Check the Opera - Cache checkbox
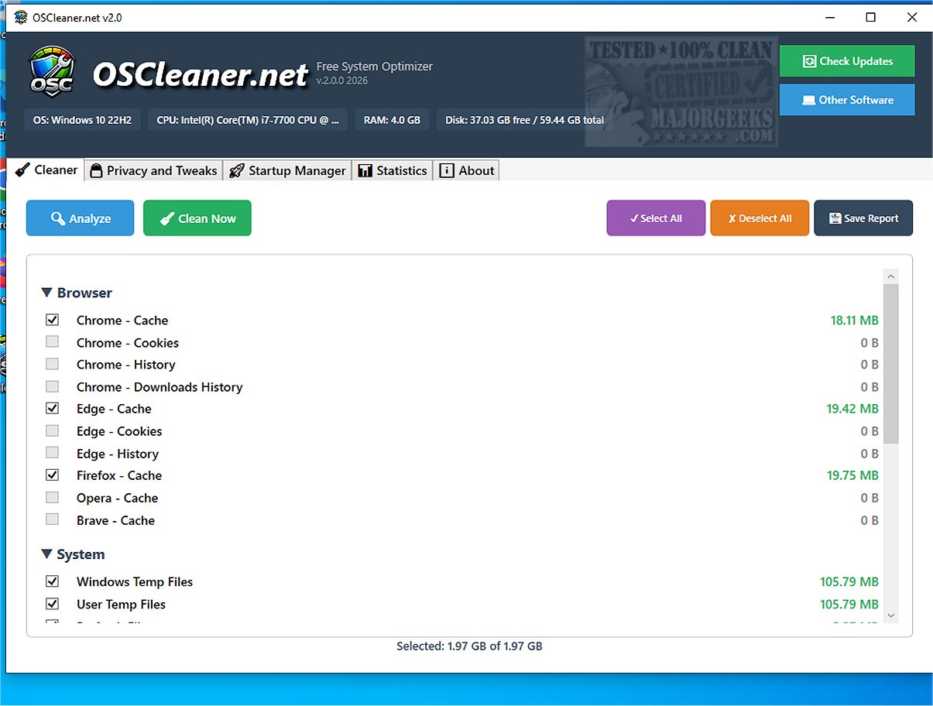The height and width of the screenshot is (706, 933). 53,497
